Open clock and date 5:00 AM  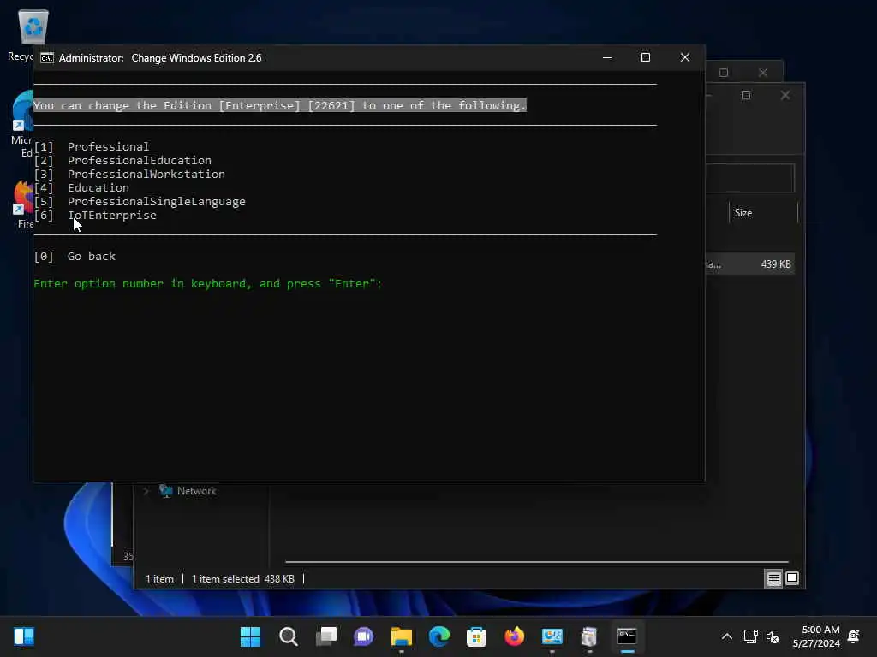coord(816,636)
